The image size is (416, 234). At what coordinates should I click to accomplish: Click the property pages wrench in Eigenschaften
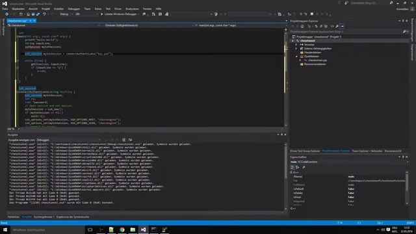pyautogui.click(x=304, y=167)
